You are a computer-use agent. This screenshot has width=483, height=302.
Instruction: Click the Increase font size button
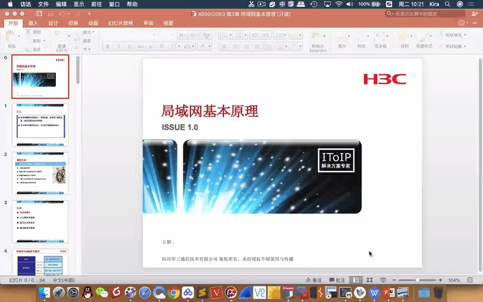(183, 35)
